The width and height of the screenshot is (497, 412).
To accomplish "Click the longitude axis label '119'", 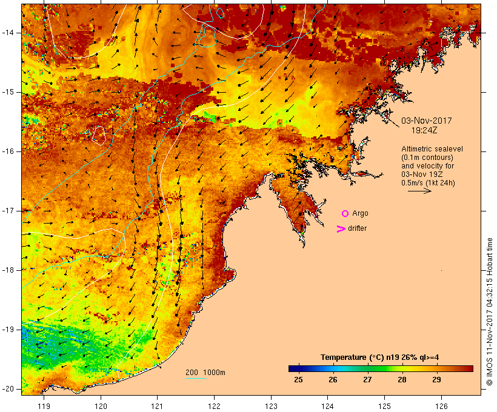I will [x=44, y=407].
